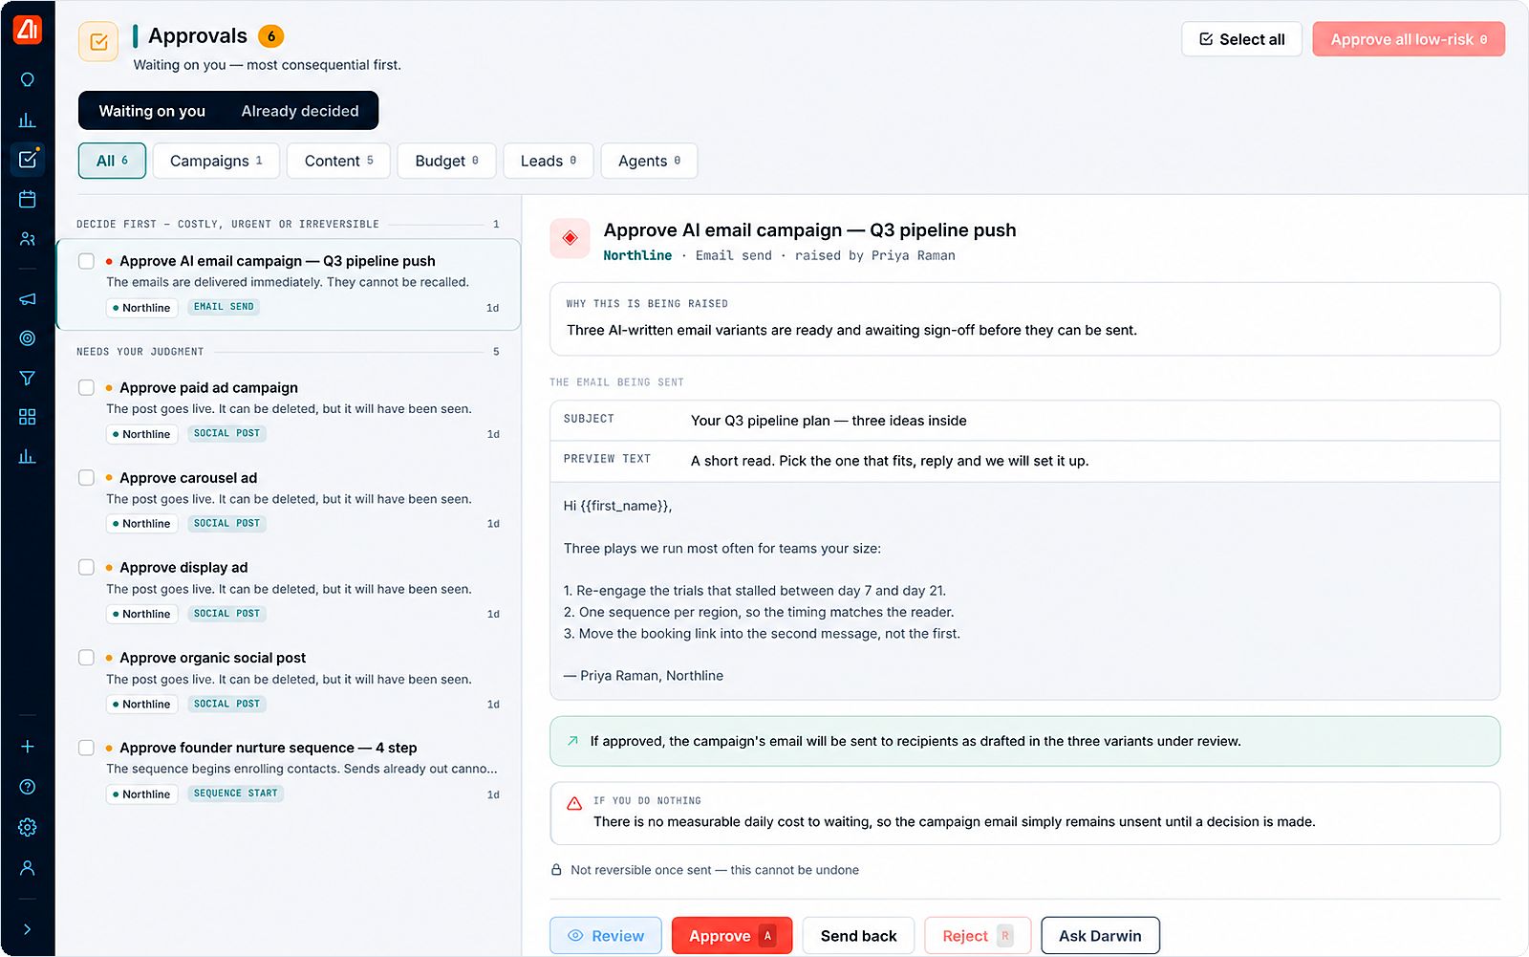Screen dimensions: 1529x957
Task: Open the megaphone campaigns icon in the sidebar
Action: (28, 298)
